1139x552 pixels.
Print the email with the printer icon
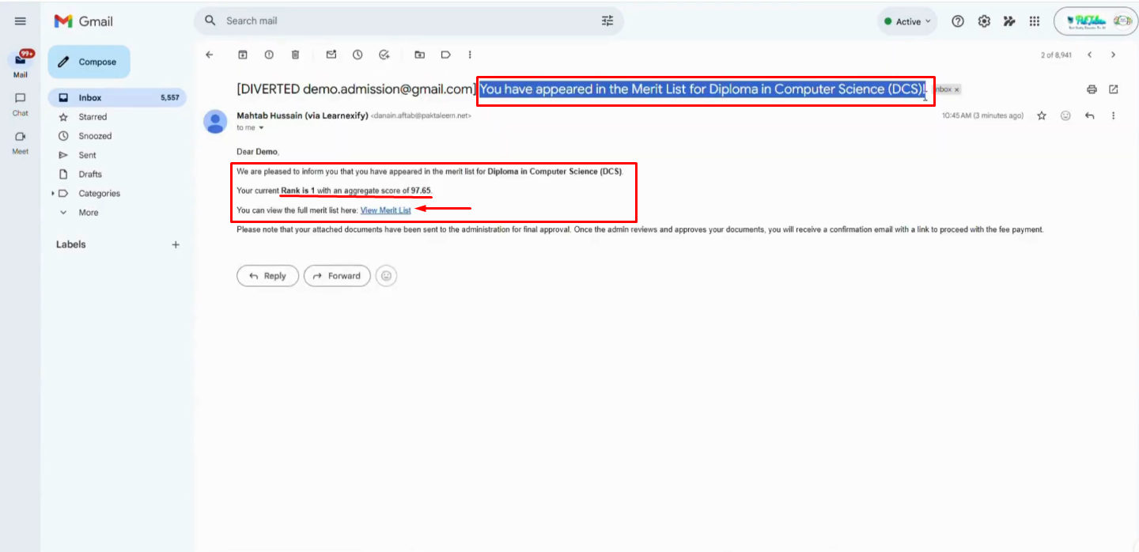pos(1092,89)
